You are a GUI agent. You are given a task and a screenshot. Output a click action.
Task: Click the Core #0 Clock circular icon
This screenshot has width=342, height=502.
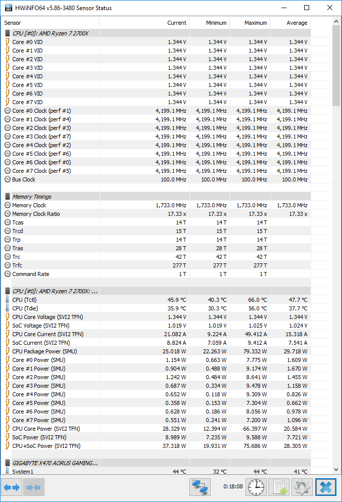click(8, 111)
